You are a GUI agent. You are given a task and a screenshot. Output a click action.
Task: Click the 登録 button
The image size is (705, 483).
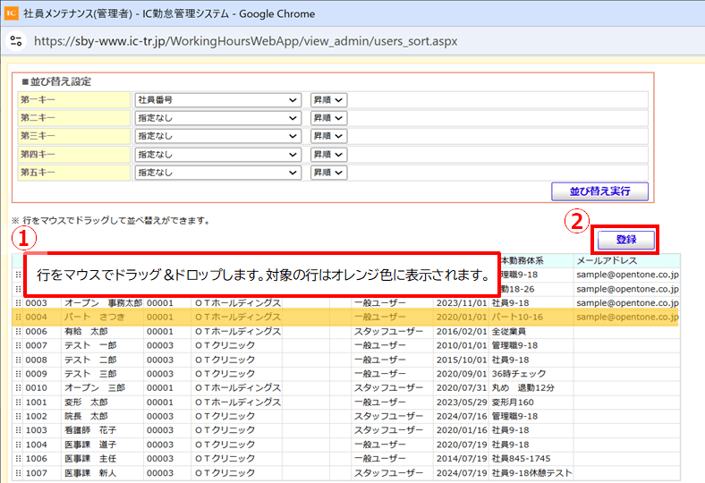(x=626, y=240)
